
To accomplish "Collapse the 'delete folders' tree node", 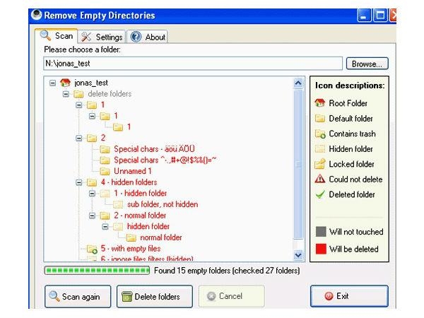I will point(66,94).
